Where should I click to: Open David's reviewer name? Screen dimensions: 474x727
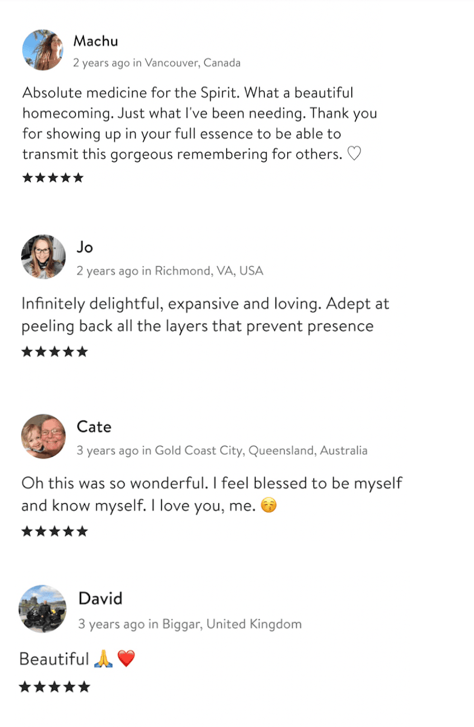[100, 599]
